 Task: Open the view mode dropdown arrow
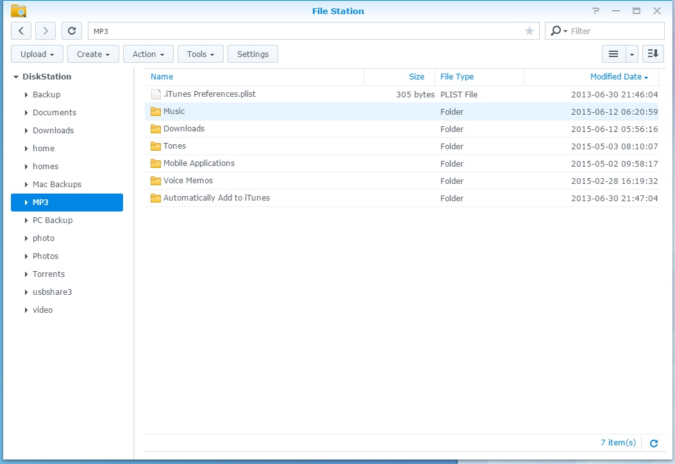pyautogui.click(x=632, y=54)
